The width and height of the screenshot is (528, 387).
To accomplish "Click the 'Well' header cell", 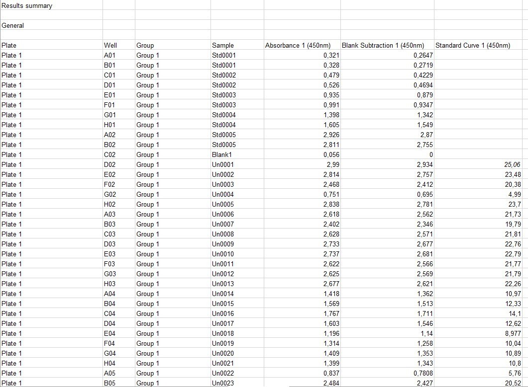I will coord(119,45).
